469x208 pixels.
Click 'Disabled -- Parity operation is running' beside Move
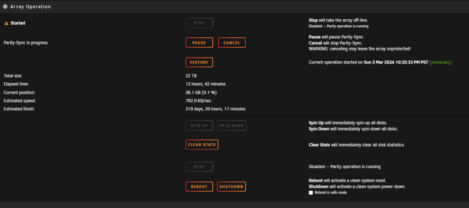coord(345,166)
